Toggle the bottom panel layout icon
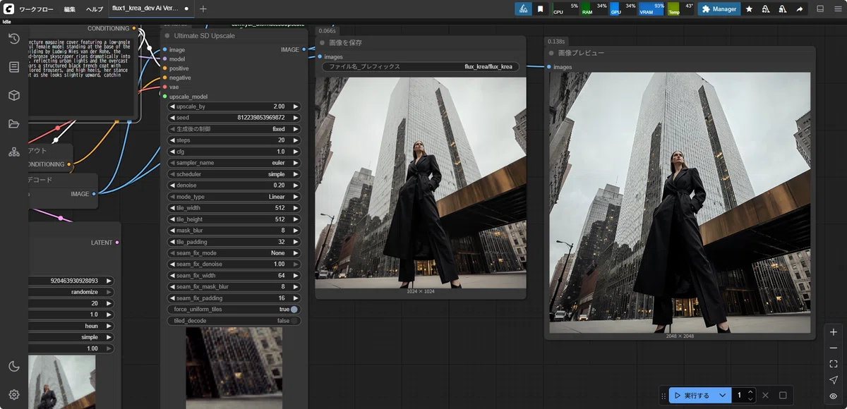Image resolution: width=847 pixels, height=409 pixels. [820, 9]
